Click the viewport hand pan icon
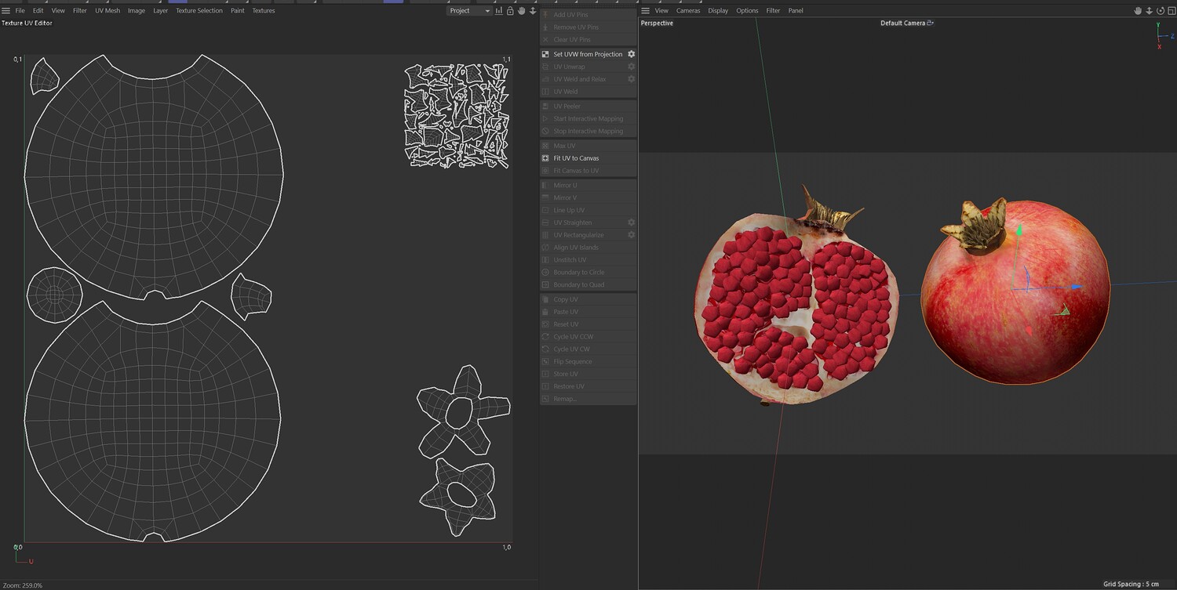The width and height of the screenshot is (1177, 590). pyautogui.click(x=1139, y=11)
